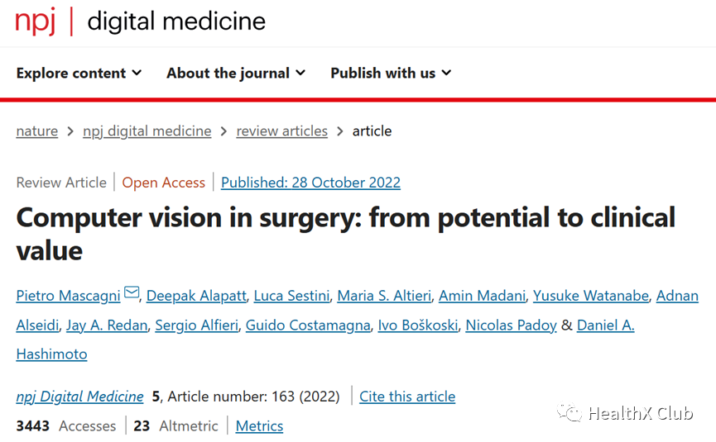Select author Nicolas Padoy
The width and height of the screenshot is (716, 442).
(x=511, y=326)
